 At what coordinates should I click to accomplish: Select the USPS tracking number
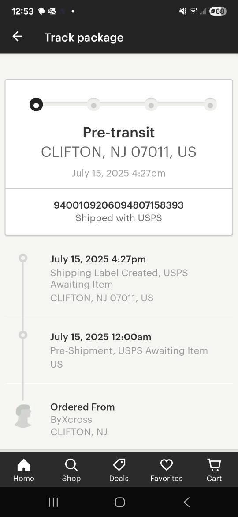pyautogui.click(x=119, y=205)
